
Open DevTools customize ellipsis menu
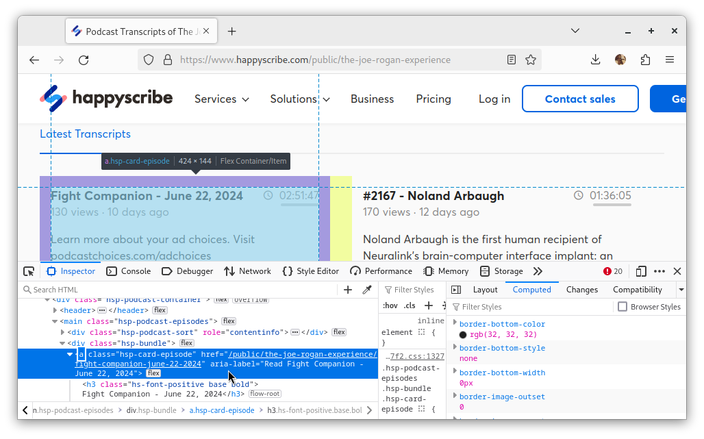659,271
